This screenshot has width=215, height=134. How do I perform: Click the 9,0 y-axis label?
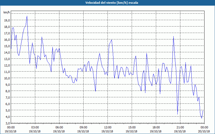(x=8, y=84)
